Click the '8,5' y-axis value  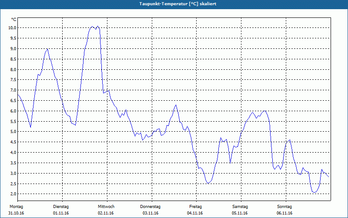(x=13, y=59)
